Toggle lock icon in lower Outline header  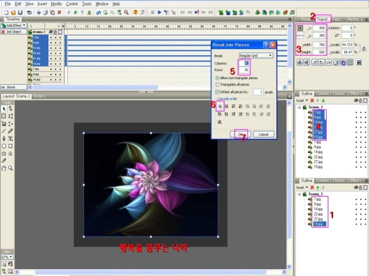361,187
